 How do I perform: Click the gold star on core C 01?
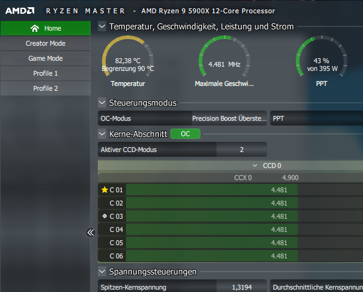click(x=104, y=190)
